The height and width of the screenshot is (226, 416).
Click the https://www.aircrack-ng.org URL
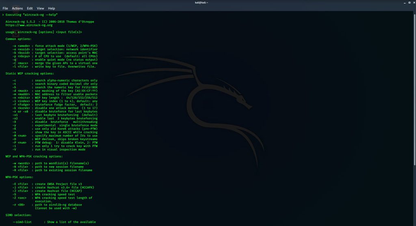29,26
